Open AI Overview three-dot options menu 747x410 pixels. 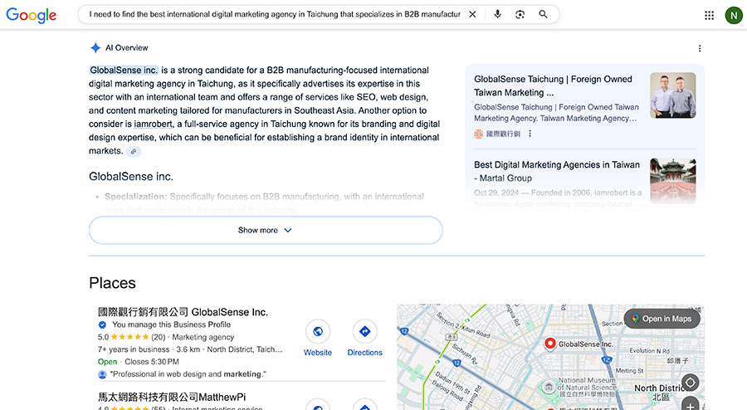point(700,48)
